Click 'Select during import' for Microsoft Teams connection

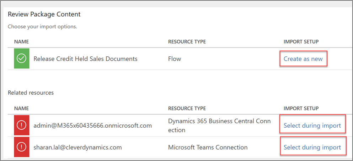(312, 147)
